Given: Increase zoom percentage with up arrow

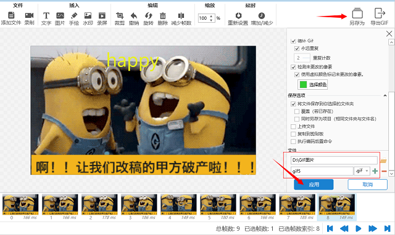Looking at the screenshot, I should (211, 17).
